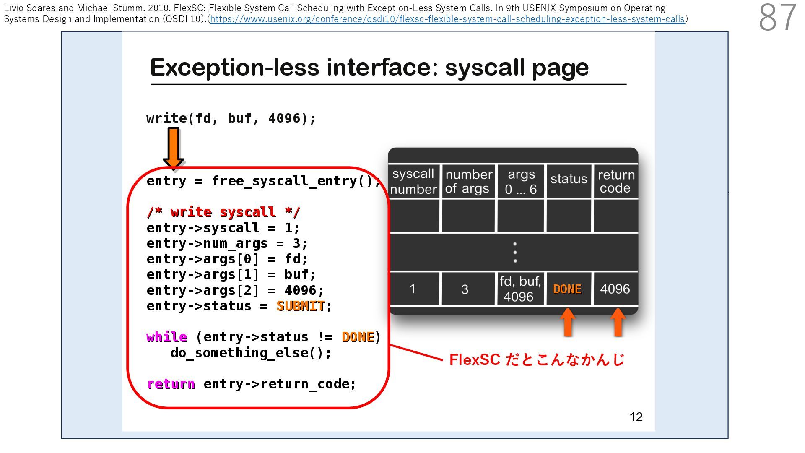Click the 4096 return code cell

[615, 289]
